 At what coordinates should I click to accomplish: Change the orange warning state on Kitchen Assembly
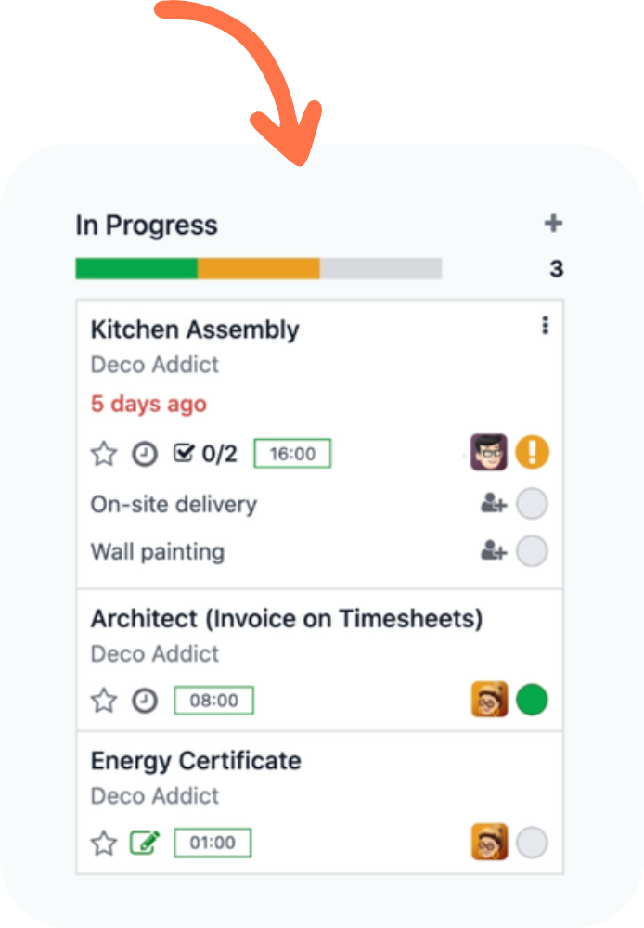coord(532,452)
